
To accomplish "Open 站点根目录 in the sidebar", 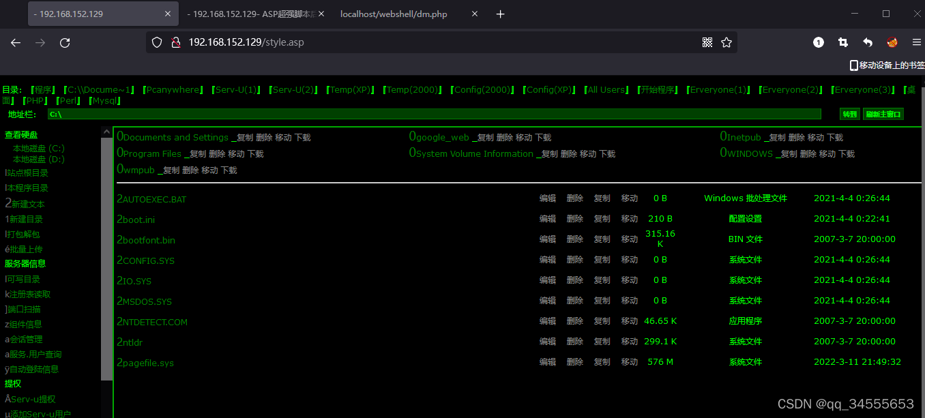I will pyautogui.click(x=28, y=173).
